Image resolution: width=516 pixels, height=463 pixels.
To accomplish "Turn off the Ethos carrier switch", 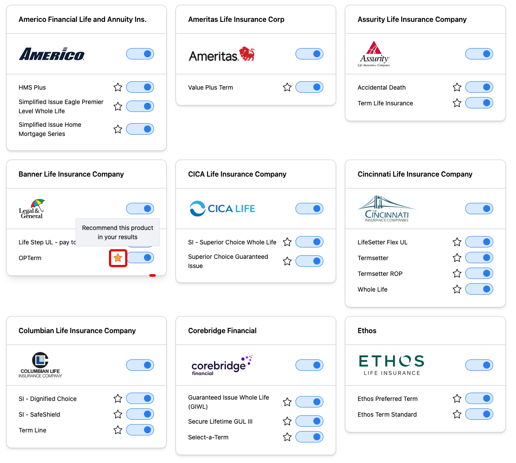I will 479,365.
